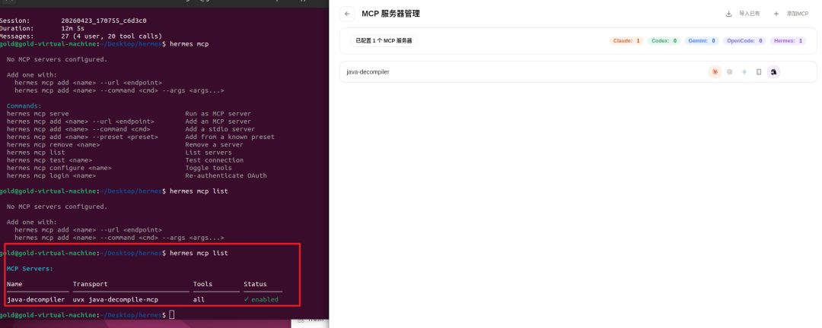Viewport: 822px width, 328px height.
Task: Click the 'all' tools value in the terminal
Action: pyautogui.click(x=199, y=300)
